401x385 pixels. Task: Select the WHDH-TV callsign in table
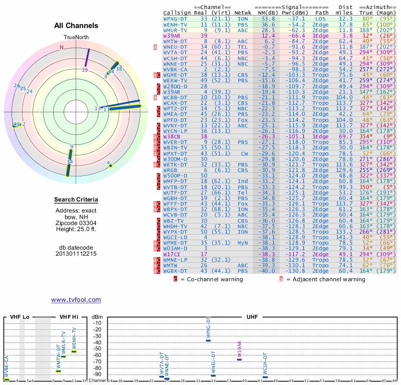click(x=175, y=227)
